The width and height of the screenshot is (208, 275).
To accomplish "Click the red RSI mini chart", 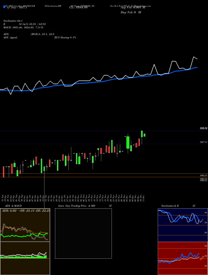I will [183, 258].
